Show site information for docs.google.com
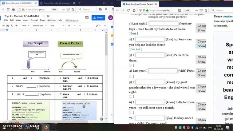The height and width of the screenshot is (131, 233). pos(20,9)
